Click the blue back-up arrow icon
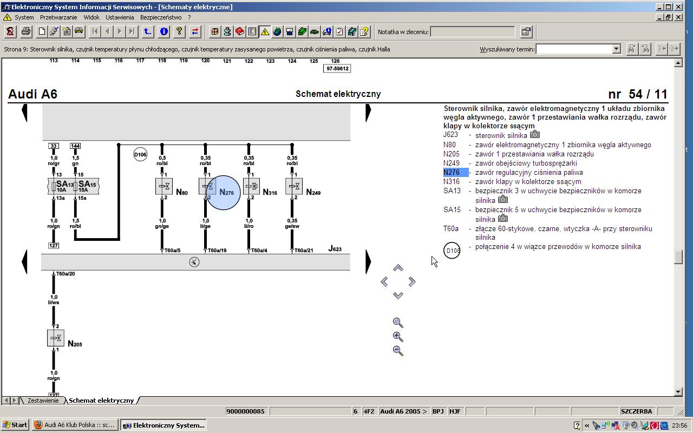 (147, 31)
